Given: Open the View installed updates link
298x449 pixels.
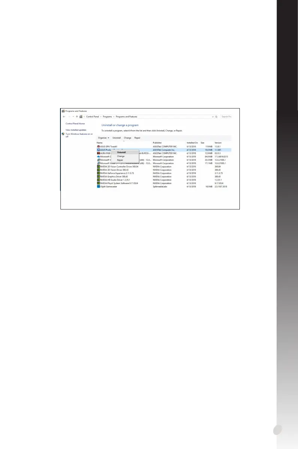Looking at the screenshot, I should [76, 130].
